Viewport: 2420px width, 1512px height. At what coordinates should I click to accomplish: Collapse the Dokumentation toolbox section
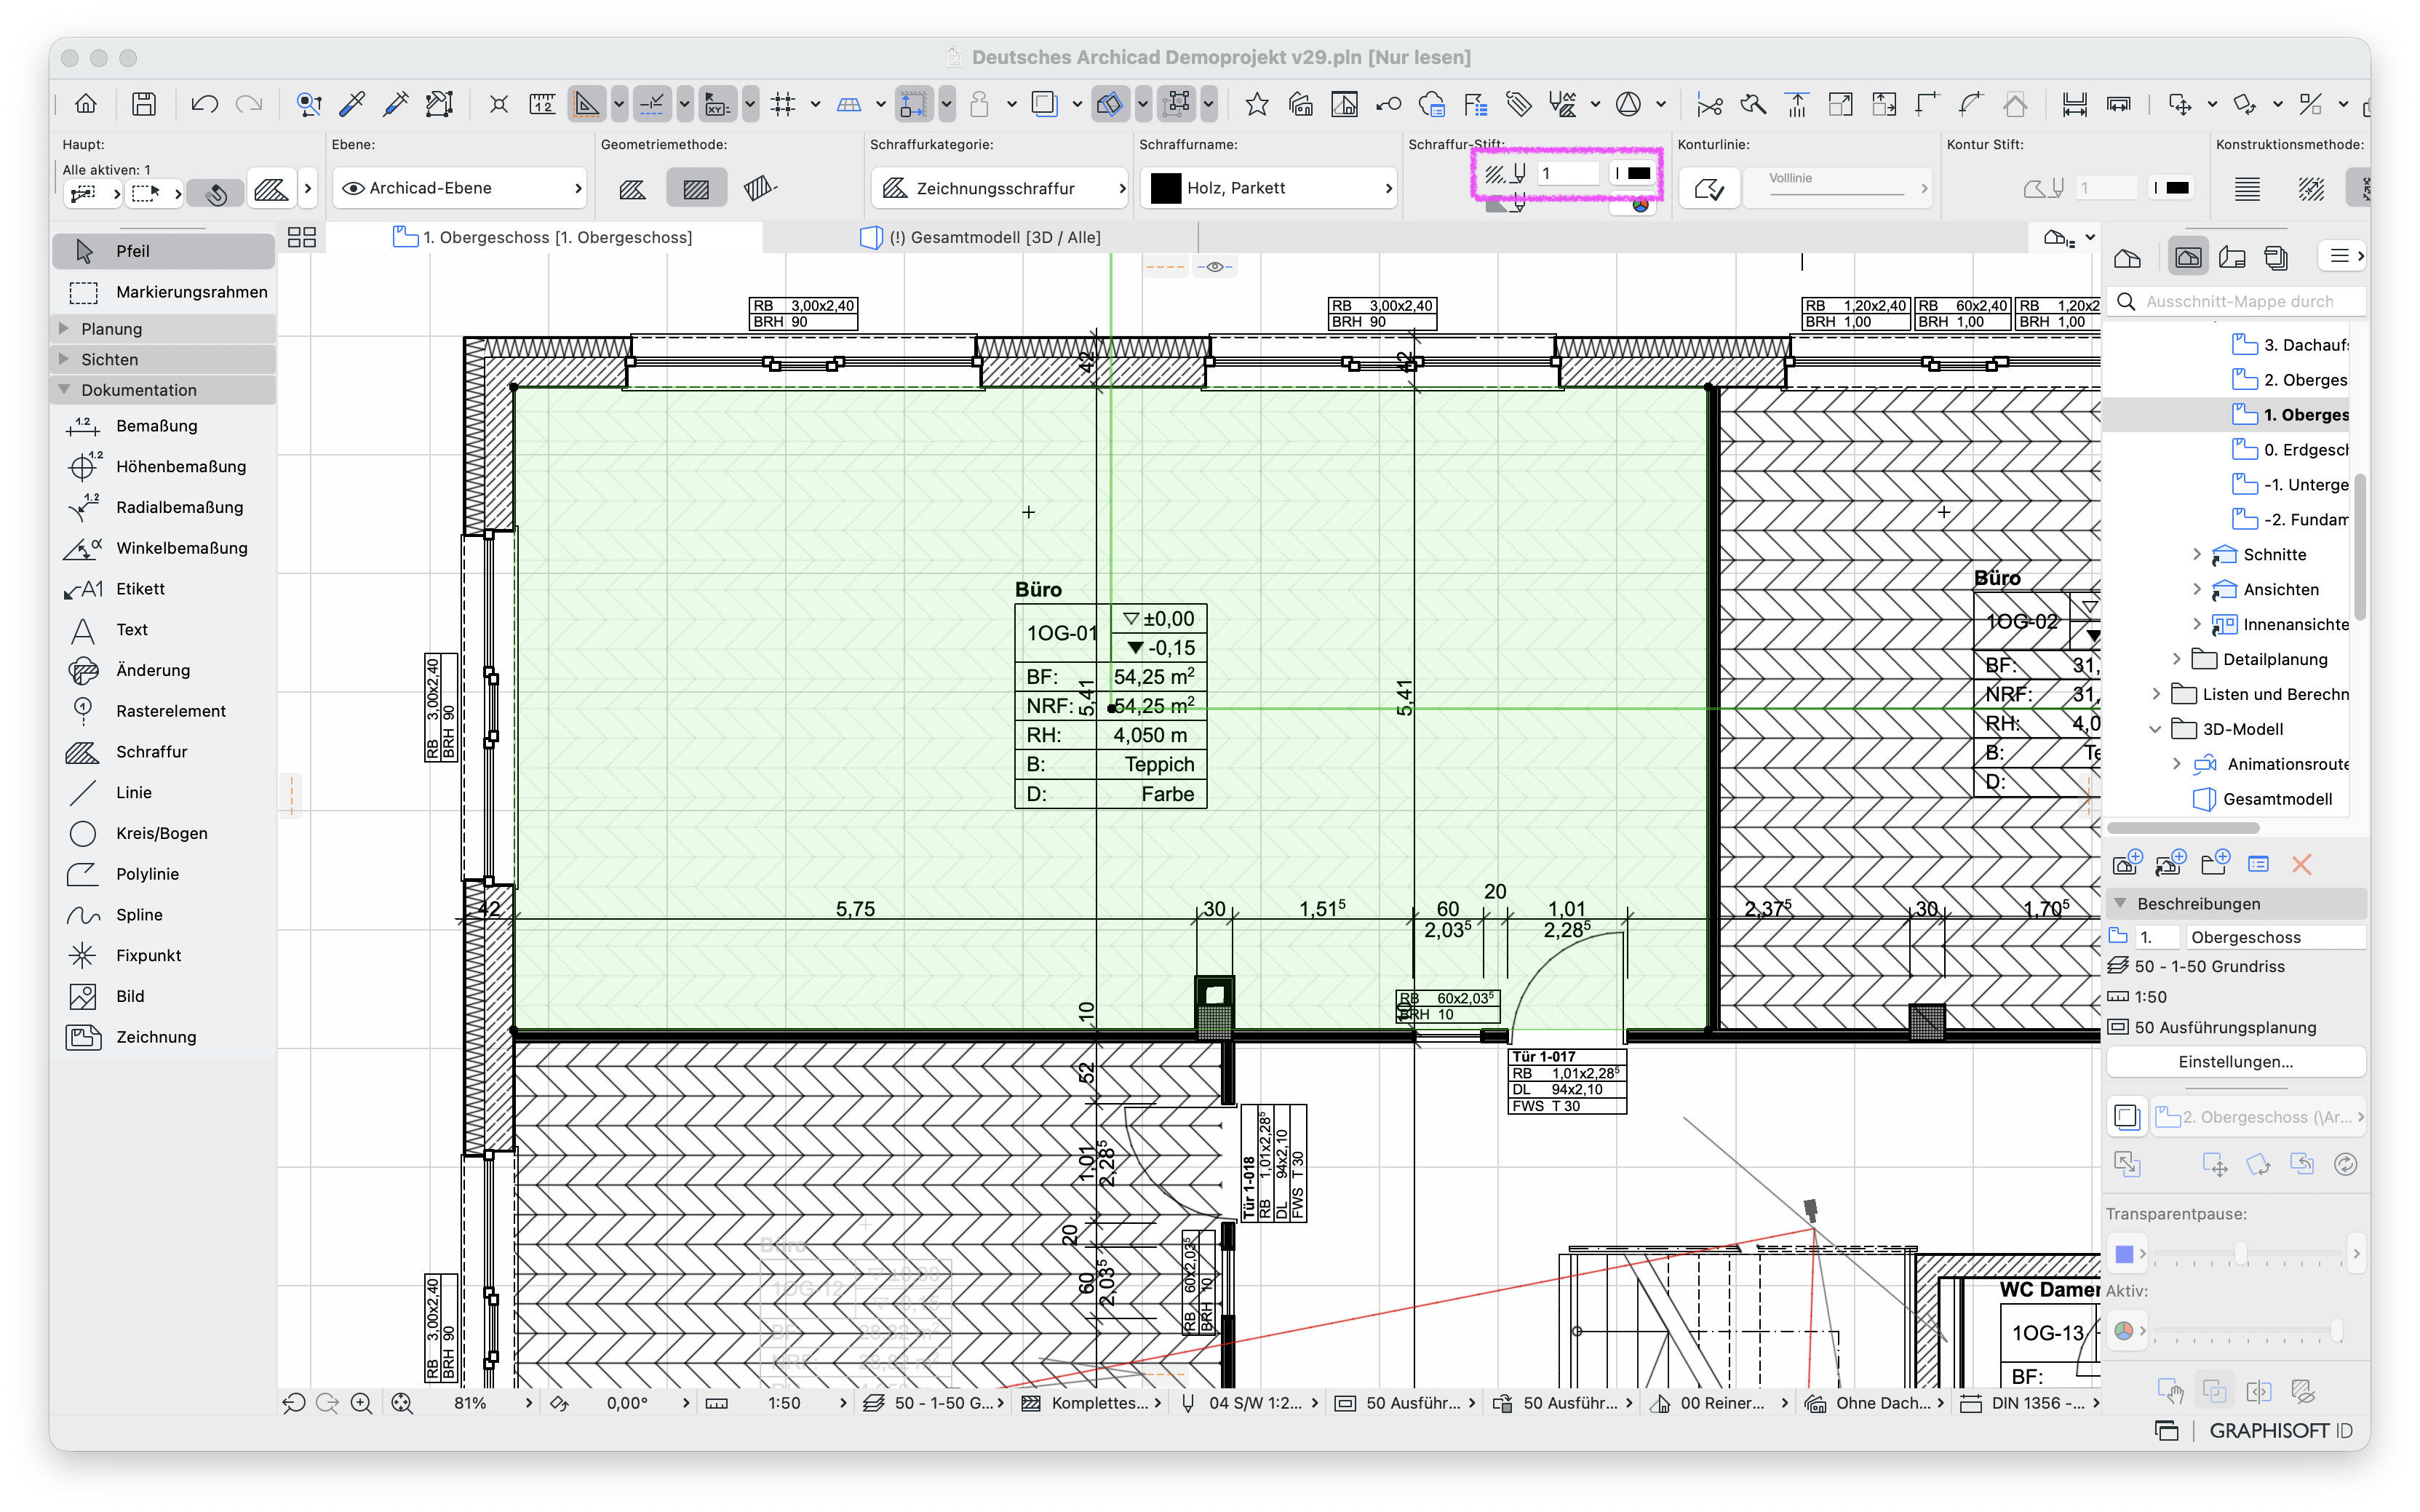[x=64, y=389]
